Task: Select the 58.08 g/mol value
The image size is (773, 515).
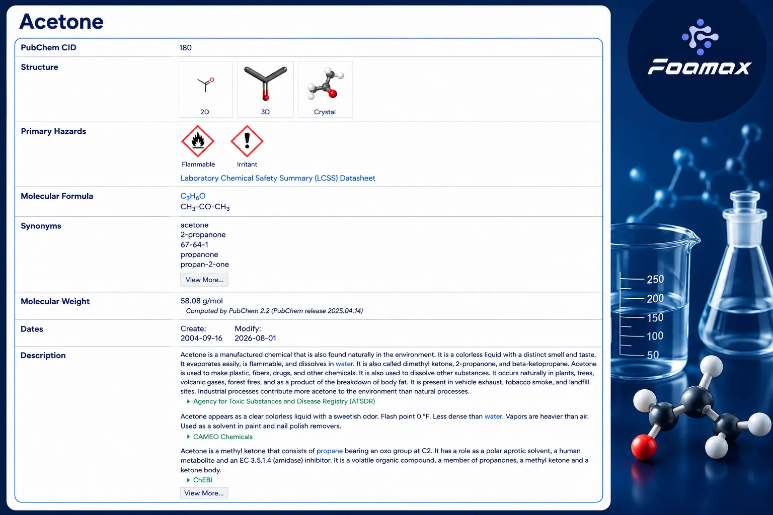Action: point(201,301)
